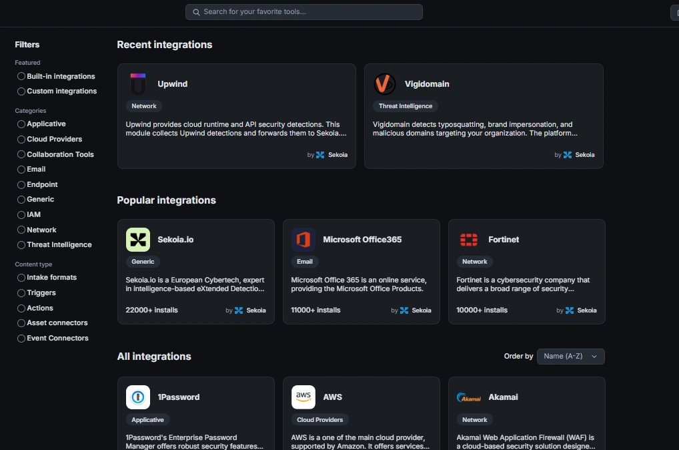Click the 22000+ installs text
Viewport: 679px width, 450px height.
point(151,310)
